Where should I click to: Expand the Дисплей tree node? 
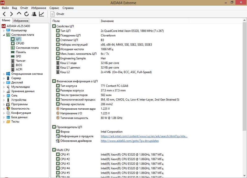coord(4,83)
